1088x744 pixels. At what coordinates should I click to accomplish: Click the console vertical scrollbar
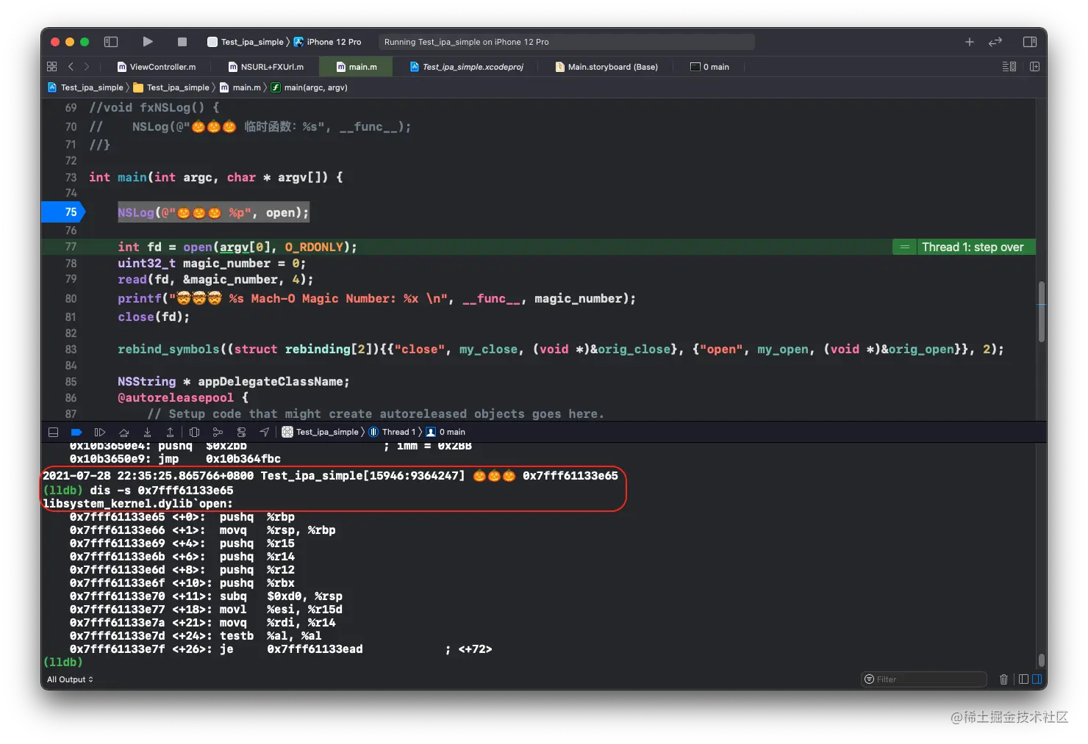[x=1041, y=660]
